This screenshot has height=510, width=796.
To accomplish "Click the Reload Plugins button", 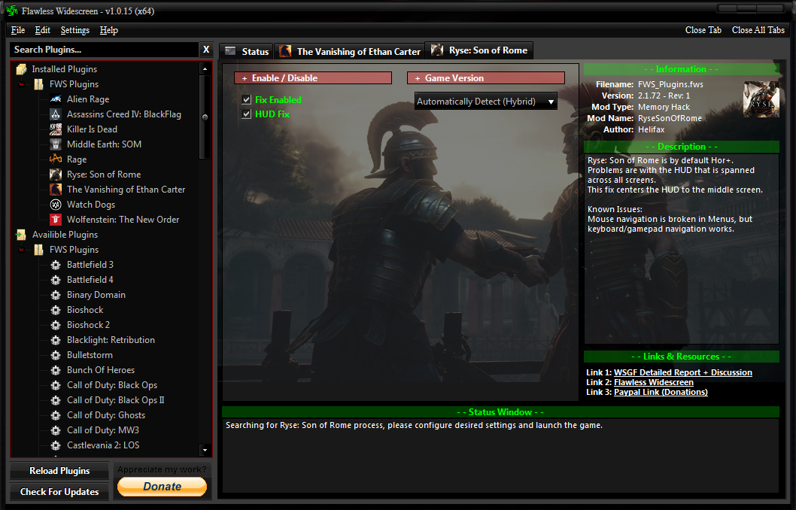I will coord(59,471).
